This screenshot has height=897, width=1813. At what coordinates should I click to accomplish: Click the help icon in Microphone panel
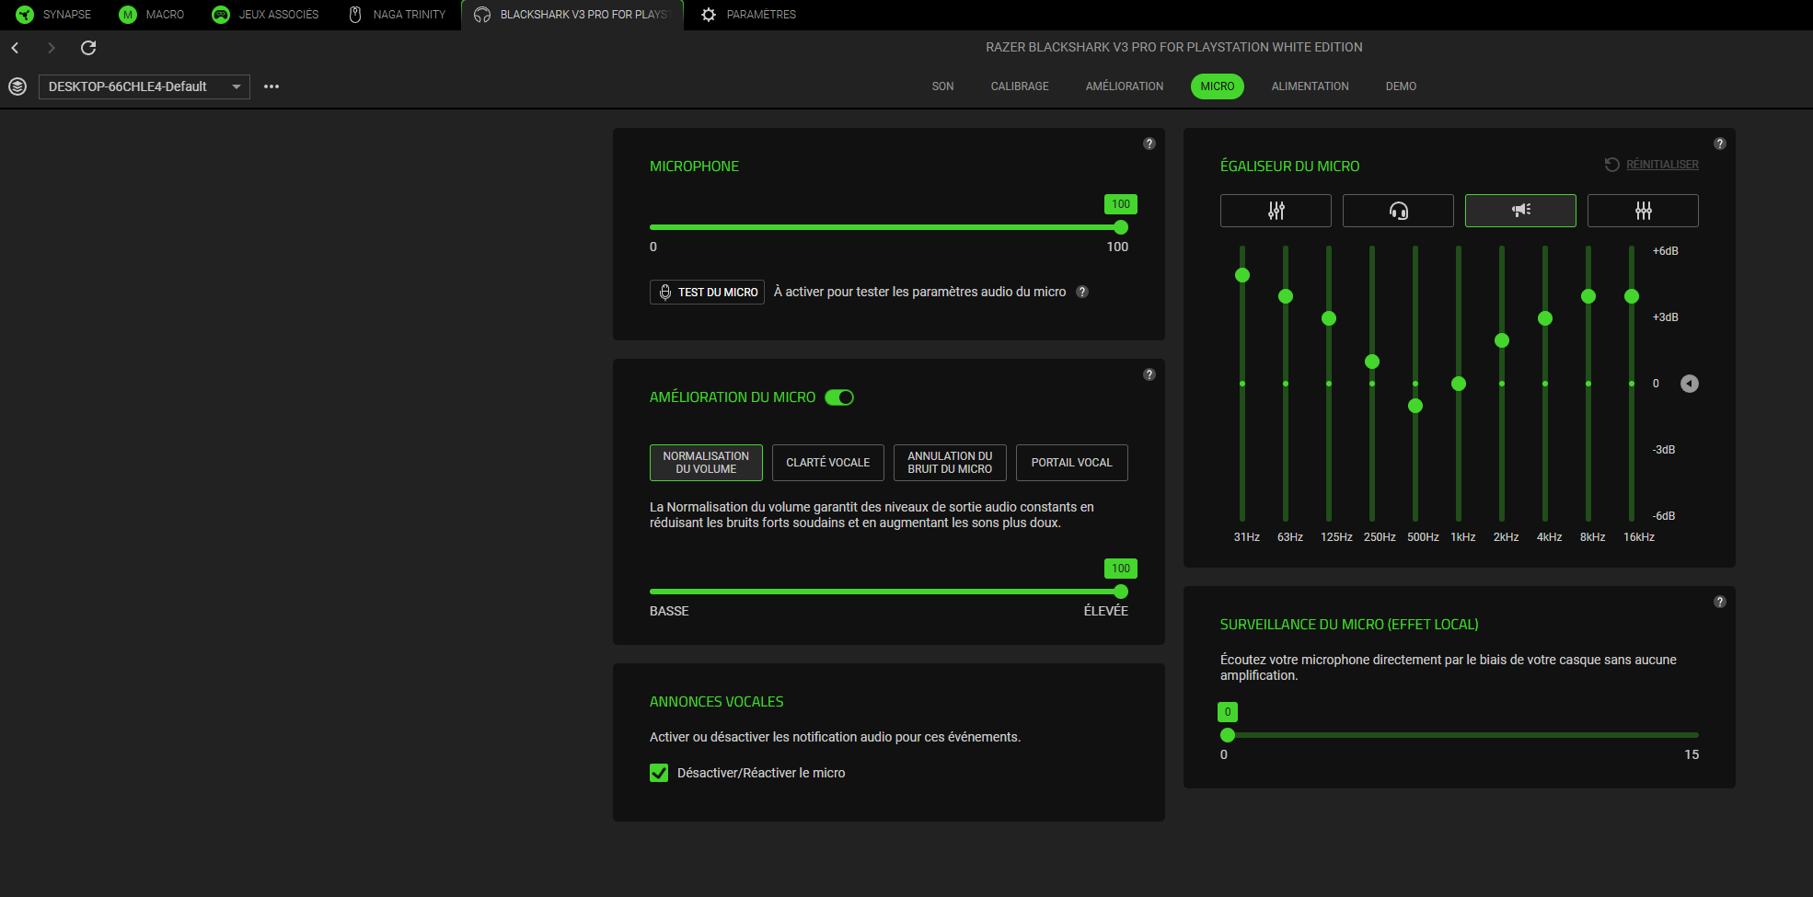point(1149,144)
